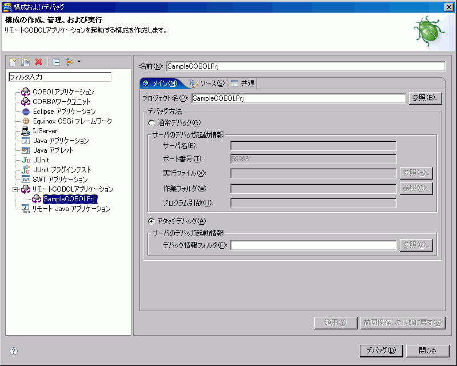Click the Eclipse アプリケーション icon
The image size is (457, 366).
(x=26, y=112)
